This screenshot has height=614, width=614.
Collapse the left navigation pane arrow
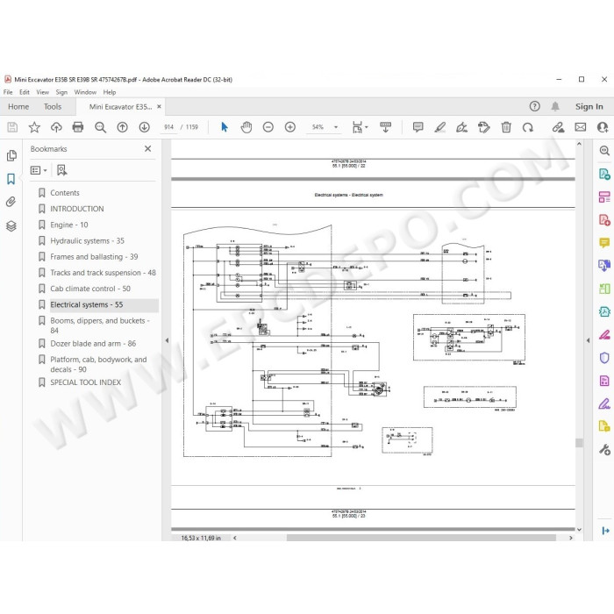(167, 340)
